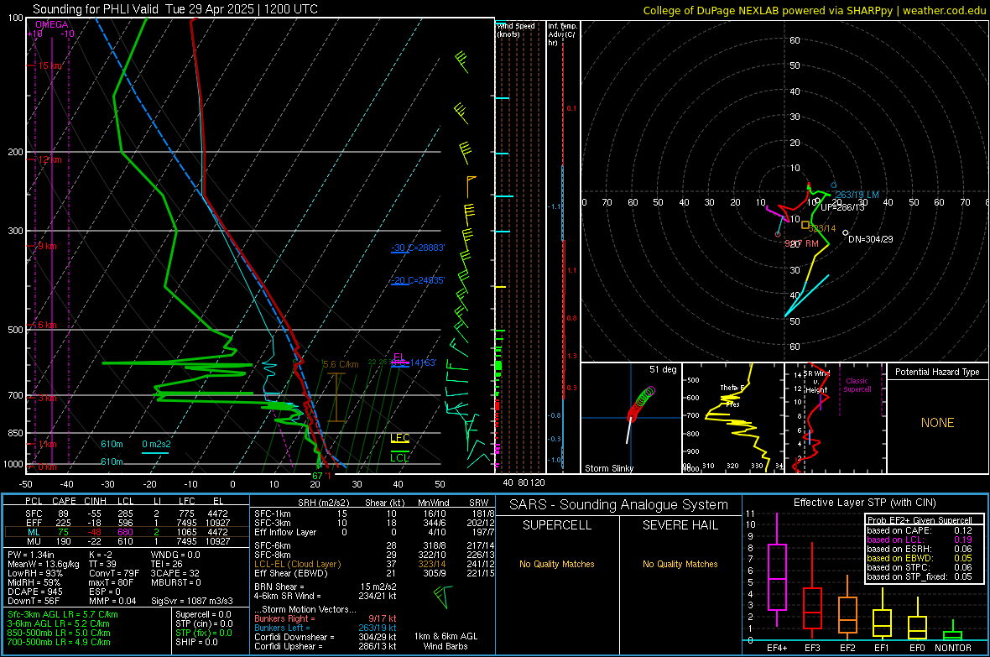This screenshot has height=657, width=990.
Task: Click the Storm Slinky panel label
Action: (x=608, y=468)
